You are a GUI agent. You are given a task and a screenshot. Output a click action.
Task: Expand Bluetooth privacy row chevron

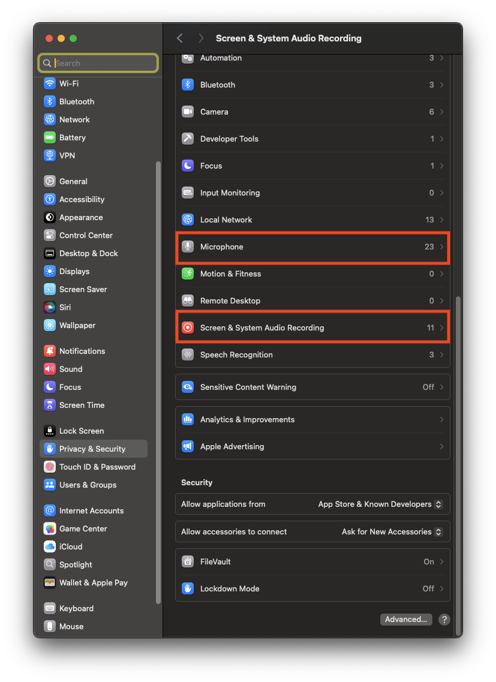coord(441,85)
